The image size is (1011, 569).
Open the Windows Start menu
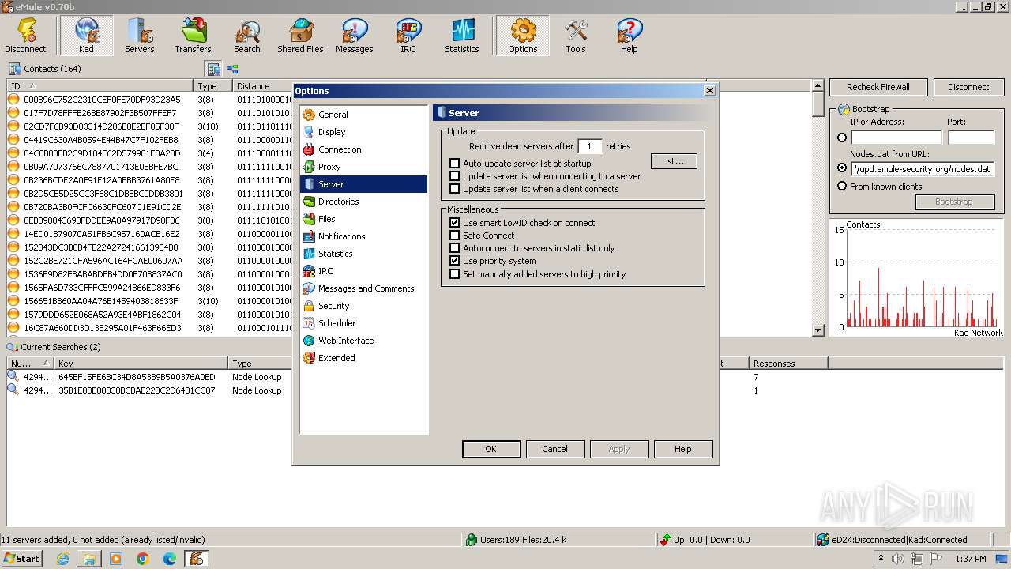click(22, 558)
